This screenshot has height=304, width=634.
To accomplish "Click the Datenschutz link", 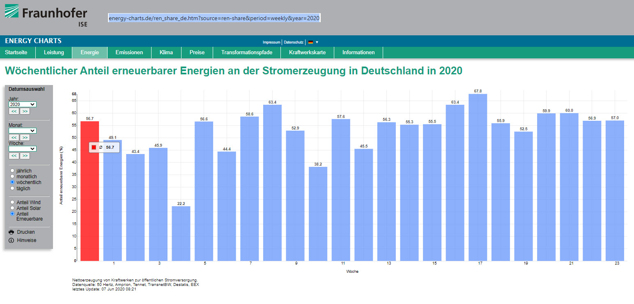I will [294, 42].
